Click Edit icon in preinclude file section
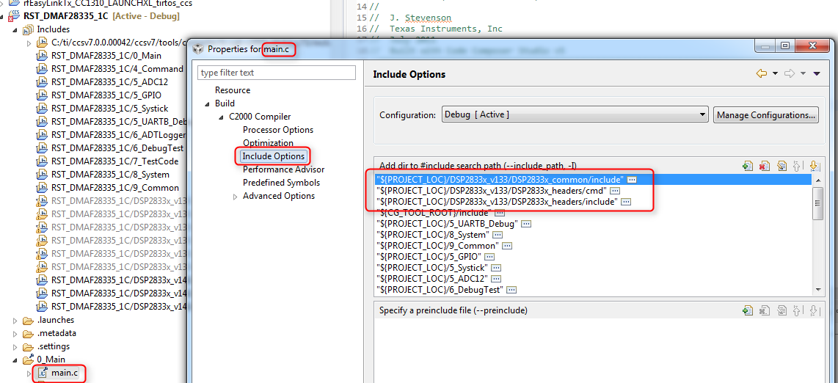 pos(781,310)
